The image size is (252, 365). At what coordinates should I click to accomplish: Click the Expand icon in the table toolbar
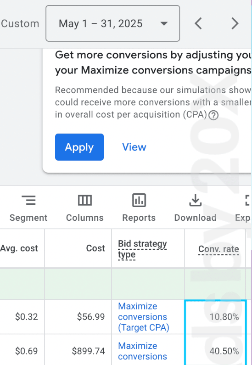point(247,200)
